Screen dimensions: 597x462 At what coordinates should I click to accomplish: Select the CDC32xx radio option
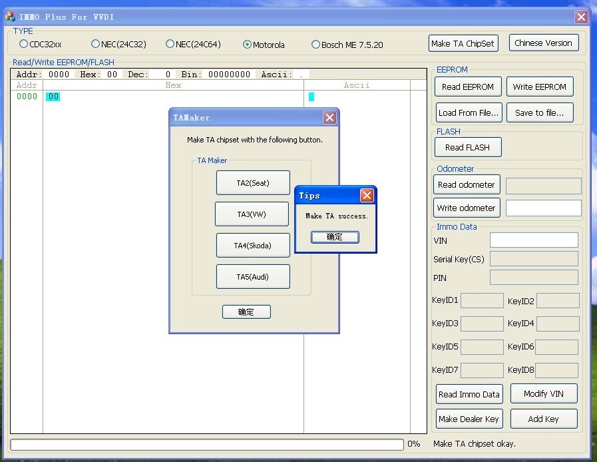click(24, 45)
